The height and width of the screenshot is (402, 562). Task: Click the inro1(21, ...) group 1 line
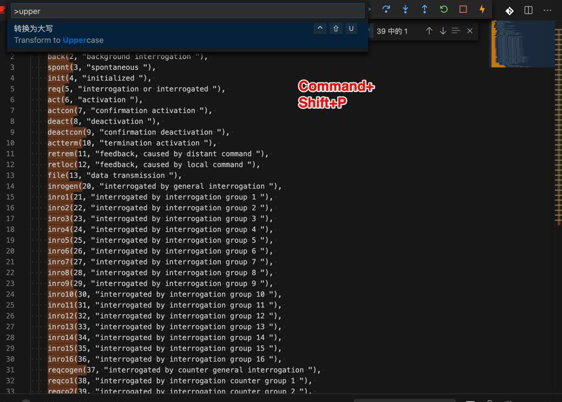point(160,197)
